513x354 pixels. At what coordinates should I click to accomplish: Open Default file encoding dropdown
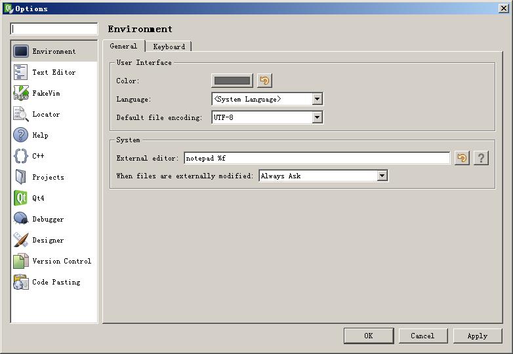click(318, 117)
